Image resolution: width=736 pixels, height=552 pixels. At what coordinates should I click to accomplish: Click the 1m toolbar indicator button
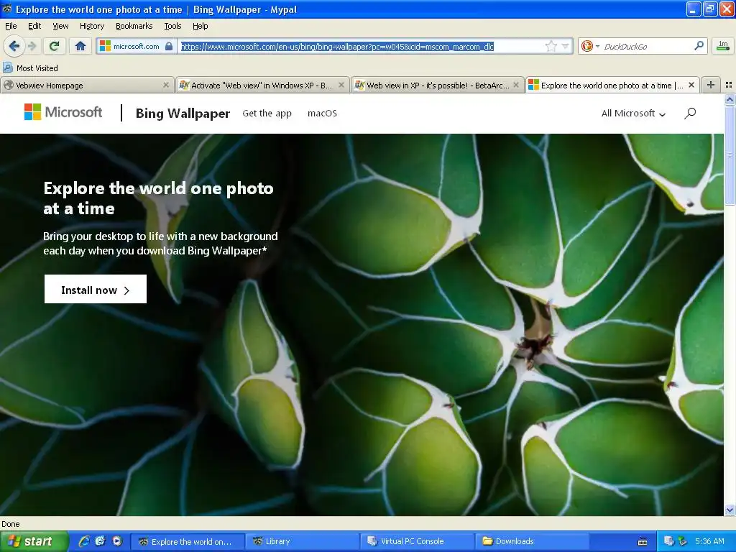(x=723, y=46)
